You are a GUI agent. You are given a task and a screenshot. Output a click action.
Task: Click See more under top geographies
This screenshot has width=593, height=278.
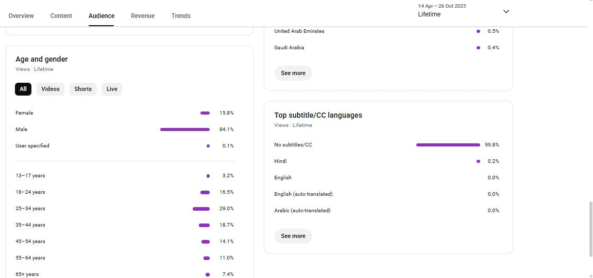(293, 73)
